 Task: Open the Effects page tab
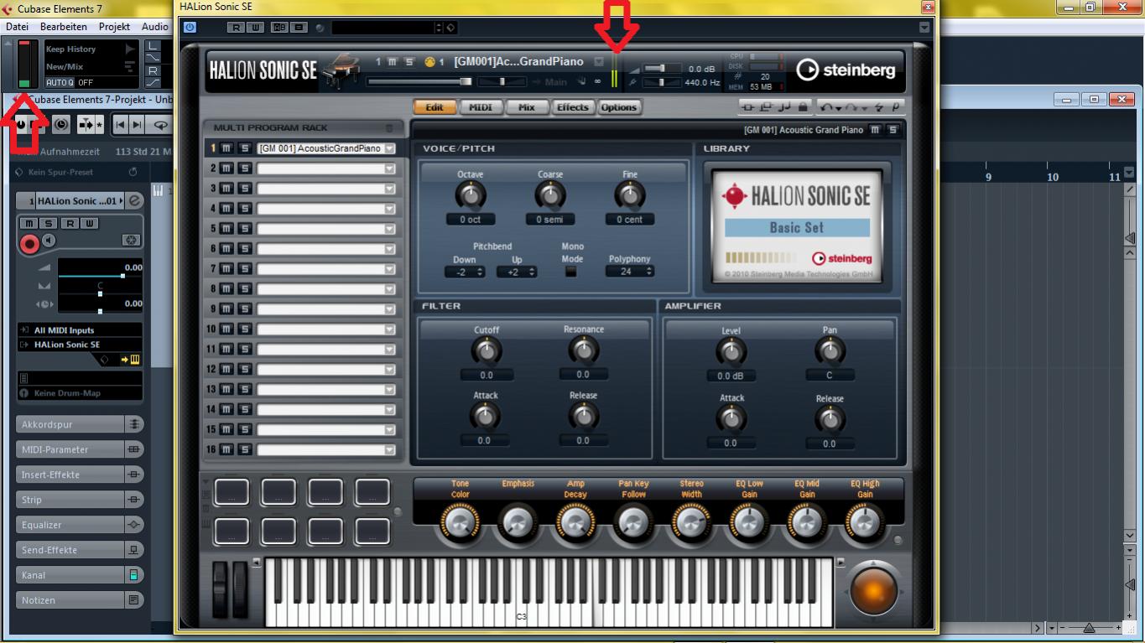[573, 107]
